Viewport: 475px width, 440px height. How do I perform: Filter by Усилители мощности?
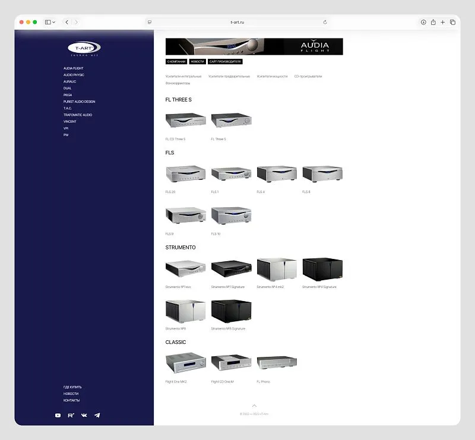(272, 77)
